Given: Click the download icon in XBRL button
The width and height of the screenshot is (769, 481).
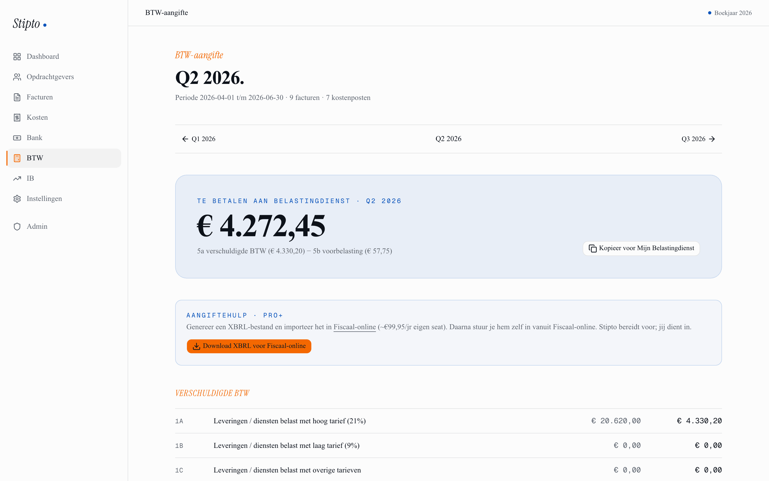Looking at the screenshot, I should 196,346.
